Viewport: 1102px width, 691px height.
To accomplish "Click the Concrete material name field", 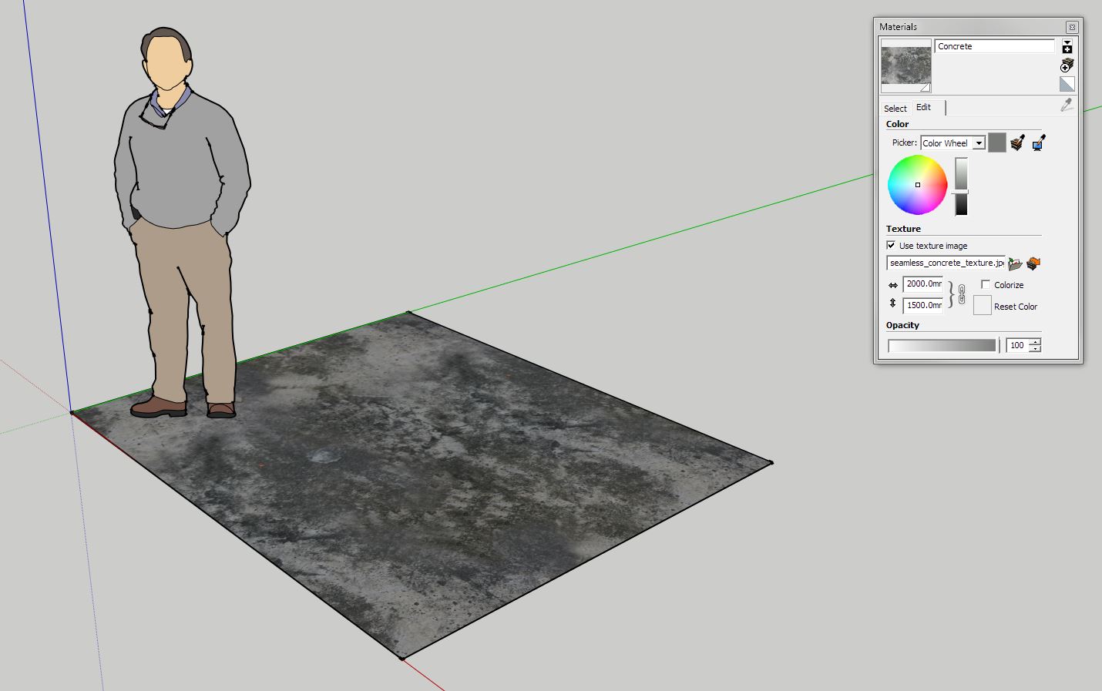I will [x=994, y=46].
